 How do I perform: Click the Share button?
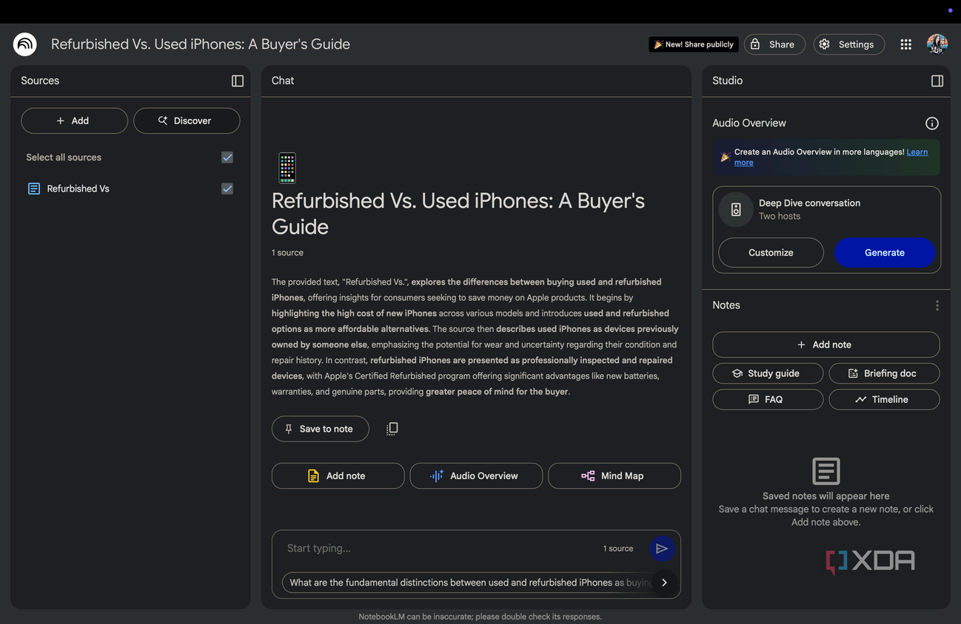point(774,44)
